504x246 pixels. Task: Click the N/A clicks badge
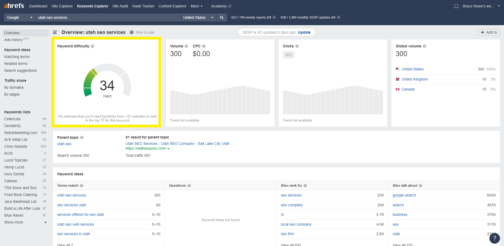[x=289, y=55]
